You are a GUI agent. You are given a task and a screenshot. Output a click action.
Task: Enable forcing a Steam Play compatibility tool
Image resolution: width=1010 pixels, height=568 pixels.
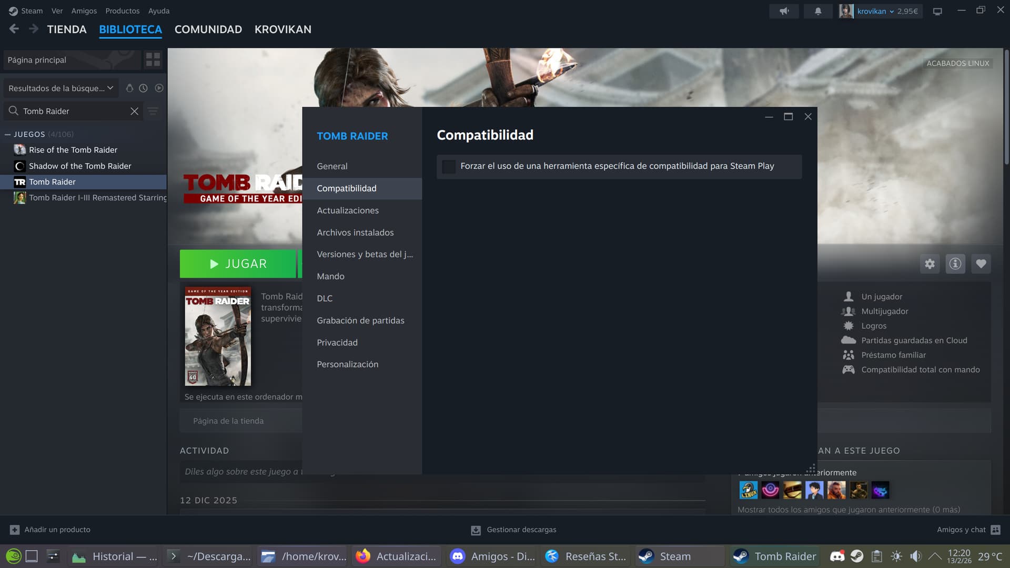[x=449, y=166]
